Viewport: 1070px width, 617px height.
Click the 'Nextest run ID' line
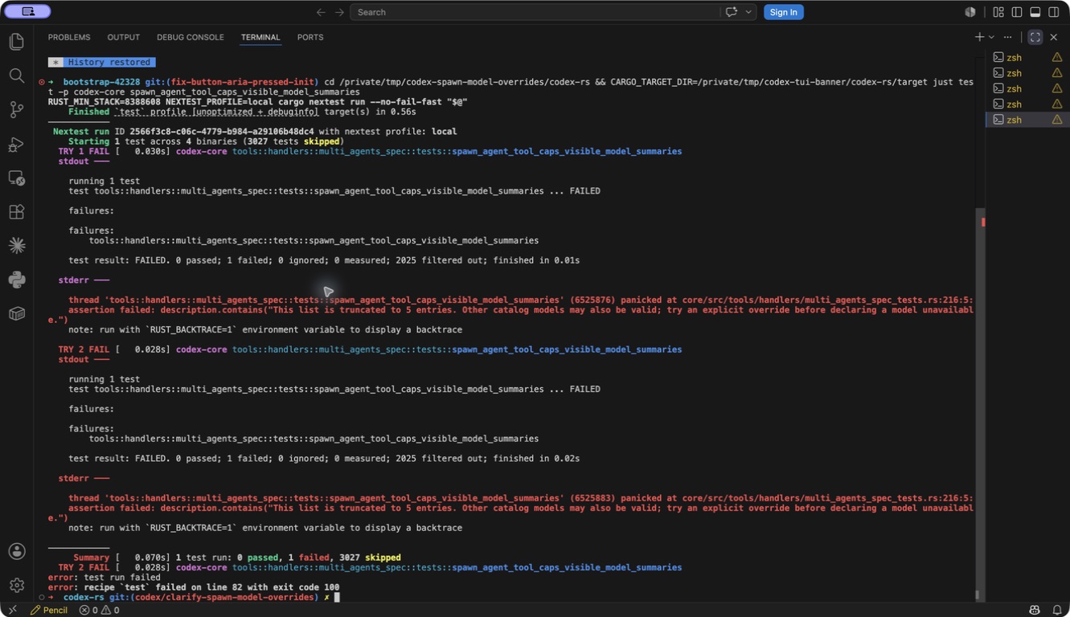pos(255,132)
